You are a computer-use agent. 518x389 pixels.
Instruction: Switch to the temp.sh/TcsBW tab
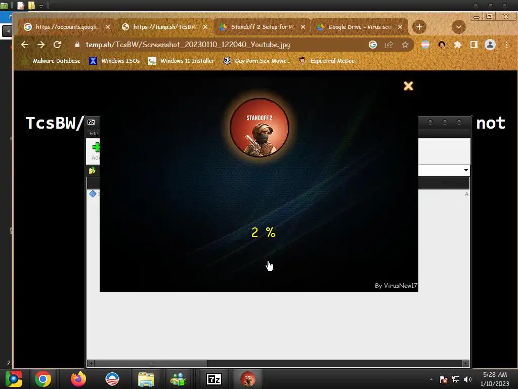[x=164, y=27]
